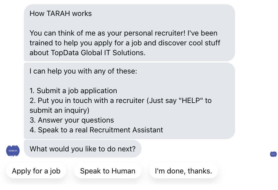Viewport: 278px width, 190px height.
Task: Choose the Apply for a job quick reply
Action: pyautogui.click(x=36, y=171)
